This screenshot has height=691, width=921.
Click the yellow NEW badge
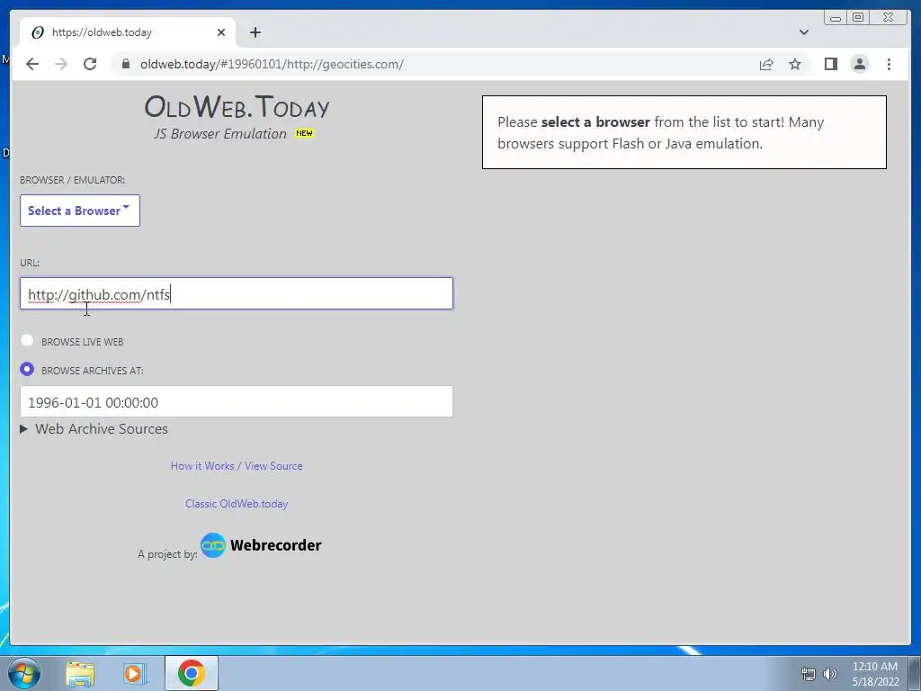coord(304,133)
